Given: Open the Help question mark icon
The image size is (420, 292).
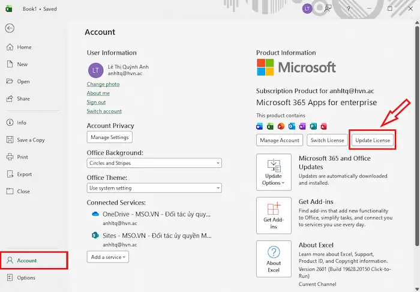Looking at the screenshot, I should (x=348, y=8).
